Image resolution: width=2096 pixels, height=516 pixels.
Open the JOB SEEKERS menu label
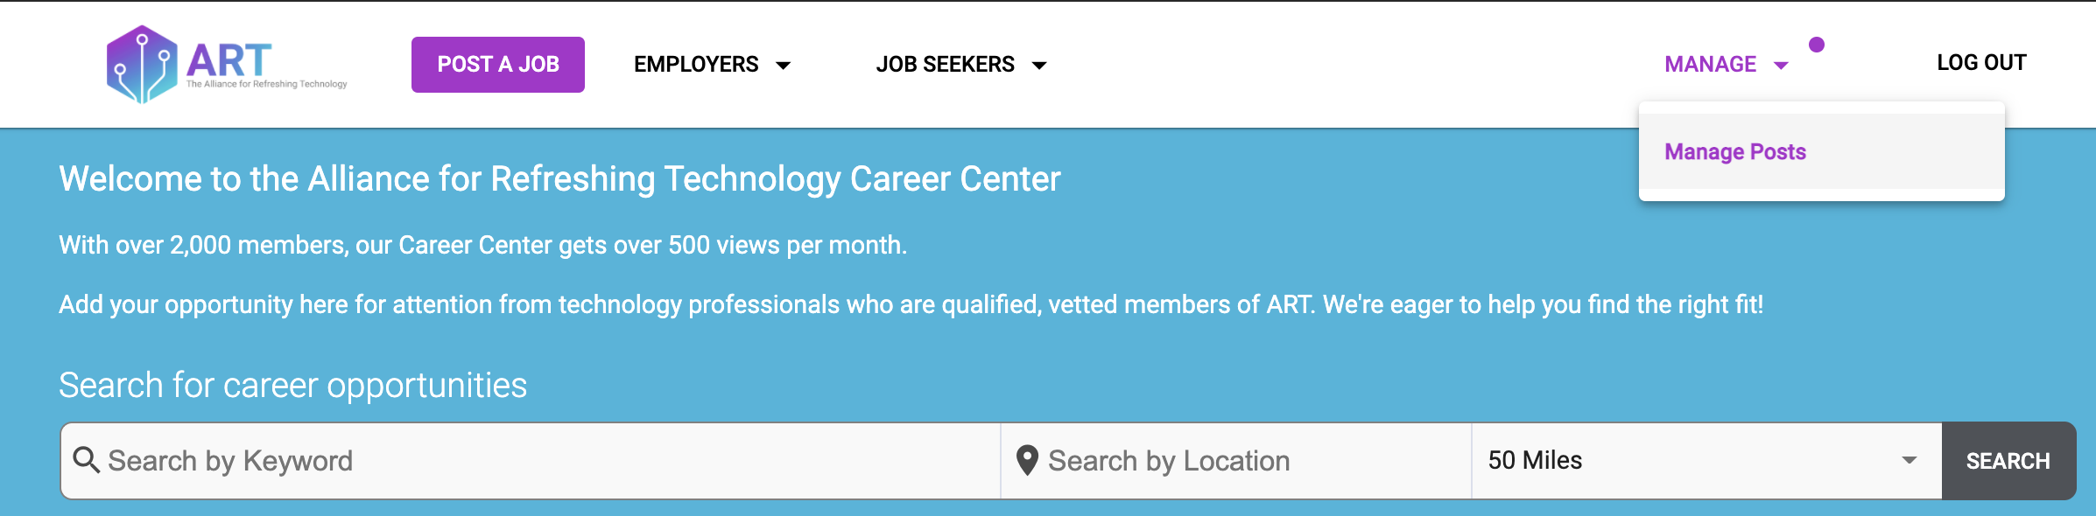(945, 65)
